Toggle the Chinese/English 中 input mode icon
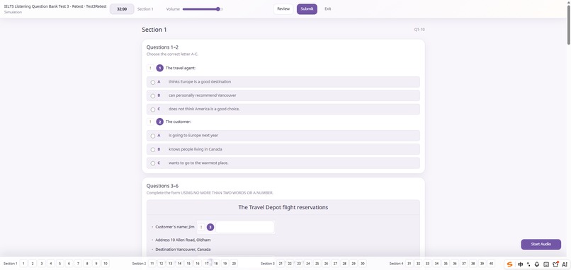 point(521,264)
